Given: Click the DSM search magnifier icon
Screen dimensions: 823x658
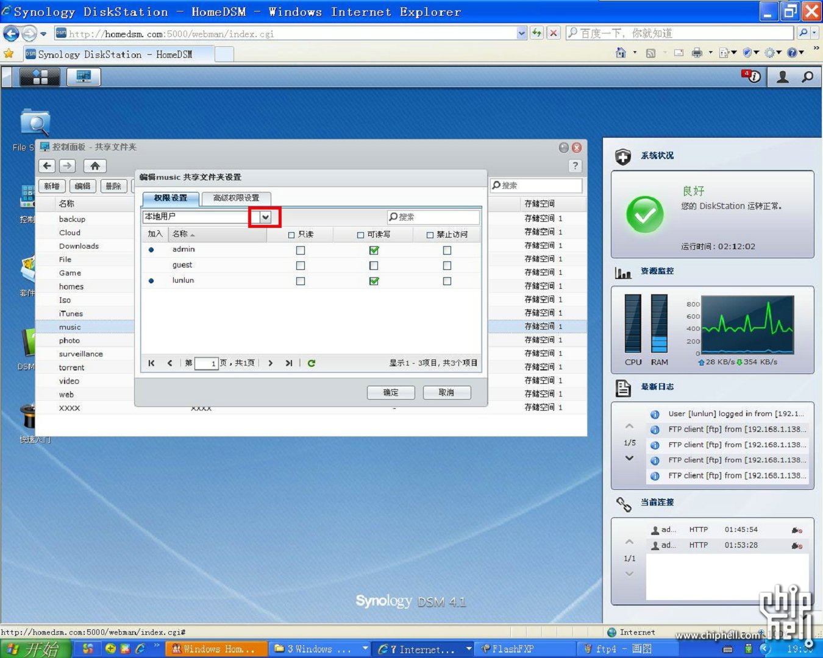Looking at the screenshot, I should coord(808,77).
